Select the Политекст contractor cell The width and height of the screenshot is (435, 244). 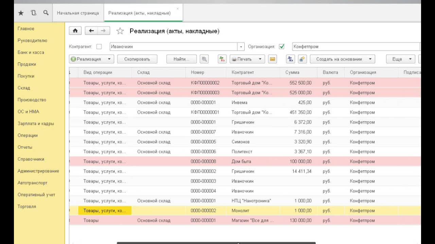click(253, 151)
